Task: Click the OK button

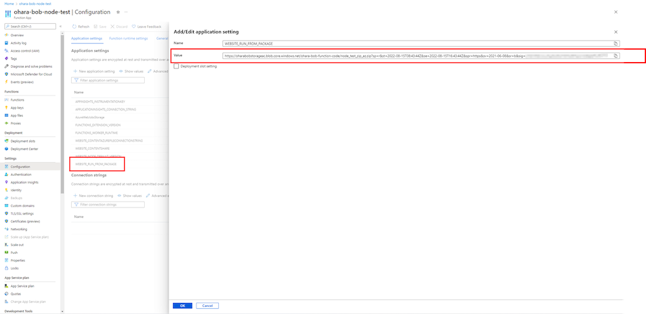Action: 183,306
